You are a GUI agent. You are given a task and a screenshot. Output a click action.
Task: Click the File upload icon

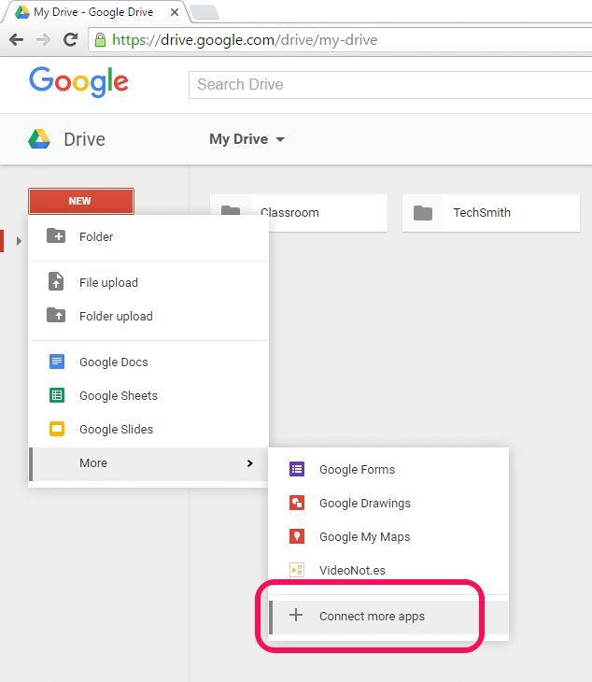point(56,282)
